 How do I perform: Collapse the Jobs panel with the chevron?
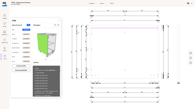(59, 20)
